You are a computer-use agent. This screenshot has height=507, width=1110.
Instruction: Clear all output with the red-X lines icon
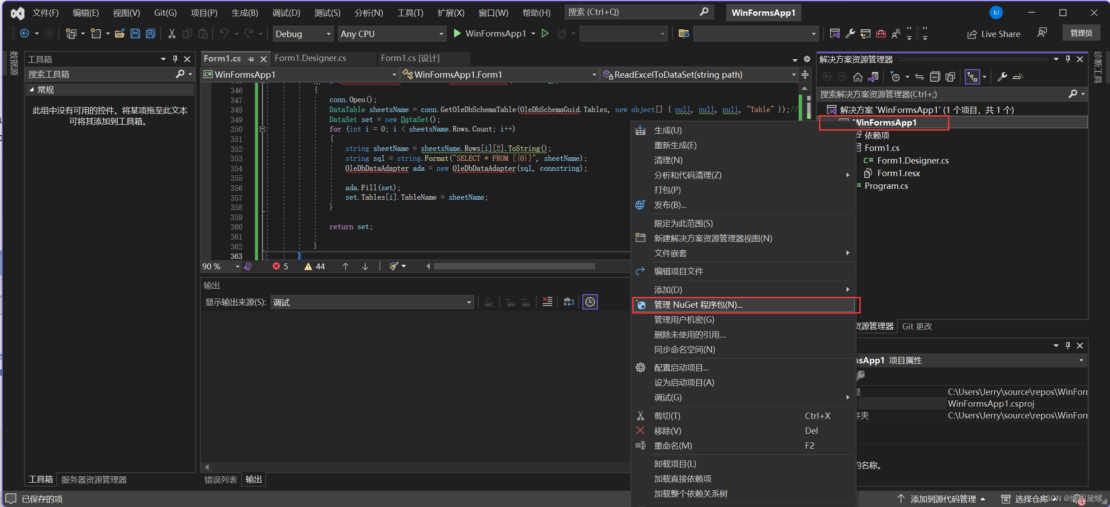tap(547, 302)
